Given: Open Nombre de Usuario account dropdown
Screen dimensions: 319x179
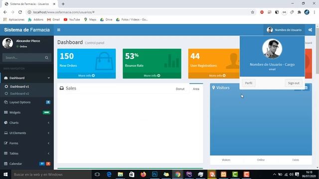Looking at the screenshot, I should pyautogui.click(x=284, y=30).
